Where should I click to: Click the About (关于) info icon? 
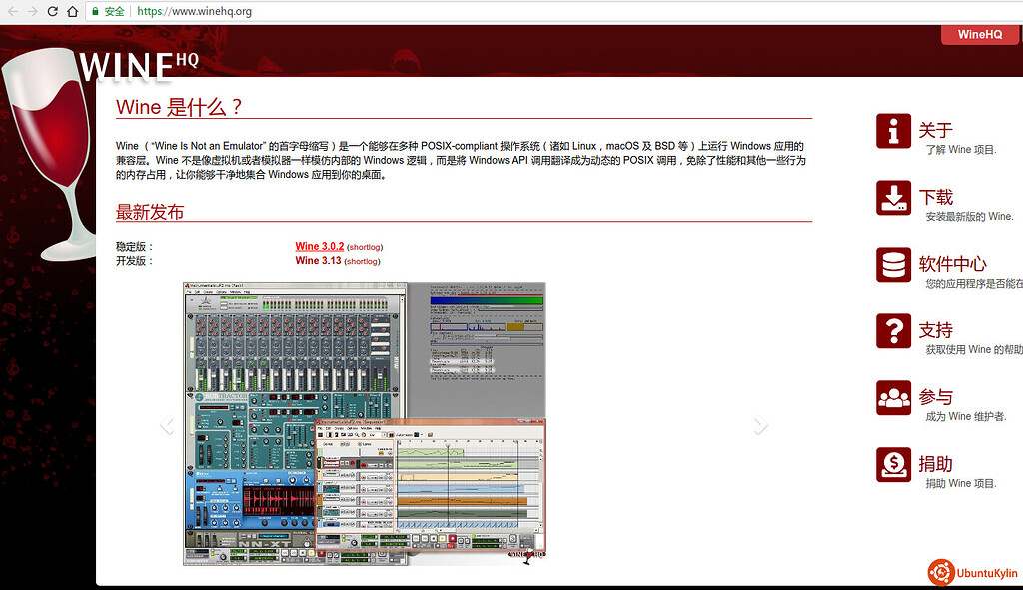(893, 131)
